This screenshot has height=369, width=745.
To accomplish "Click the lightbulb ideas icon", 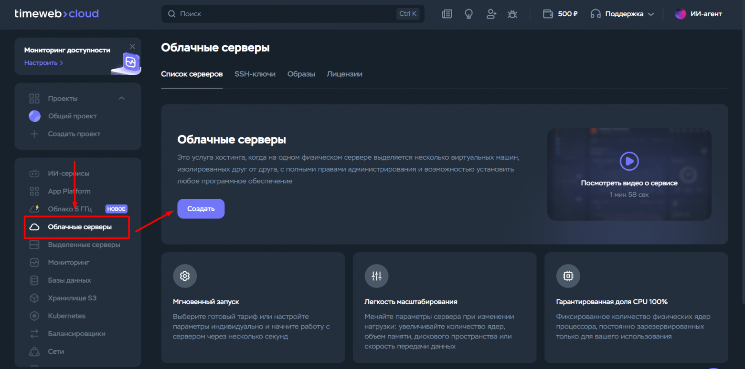I will tap(468, 14).
